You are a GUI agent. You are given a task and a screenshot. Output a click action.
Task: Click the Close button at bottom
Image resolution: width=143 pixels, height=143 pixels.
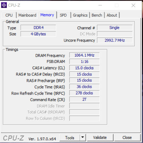pyautogui.click(x=127, y=138)
